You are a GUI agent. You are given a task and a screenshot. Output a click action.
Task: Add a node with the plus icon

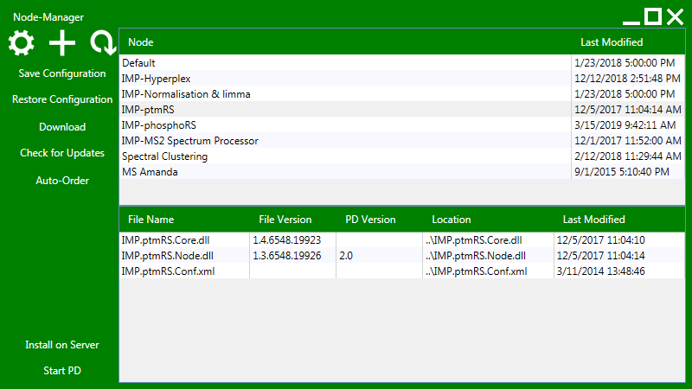tap(61, 42)
